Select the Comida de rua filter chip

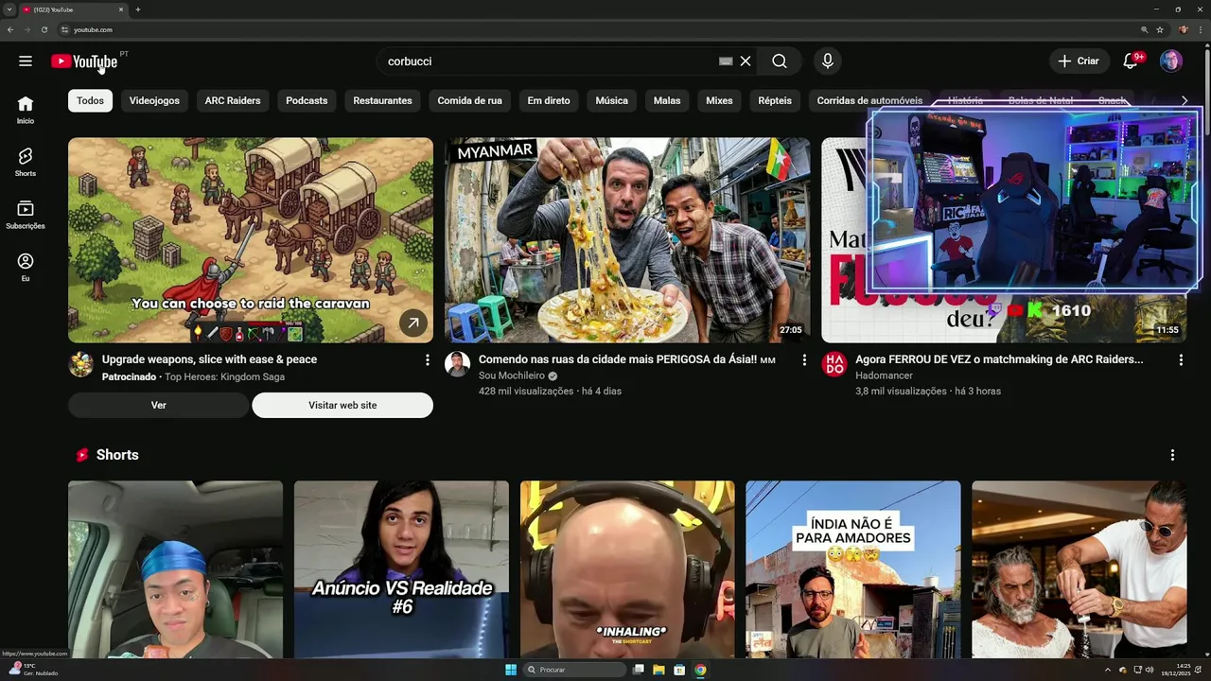pyautogui.click(x=469, y=100)
